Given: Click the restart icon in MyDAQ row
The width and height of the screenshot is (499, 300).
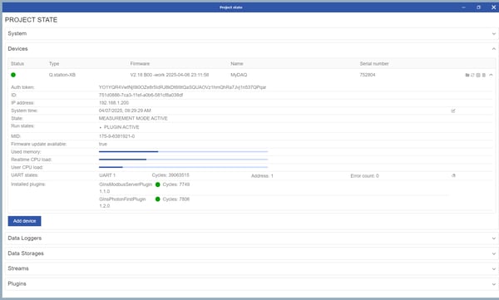Looking at the screenshot, I should (472, 75).
